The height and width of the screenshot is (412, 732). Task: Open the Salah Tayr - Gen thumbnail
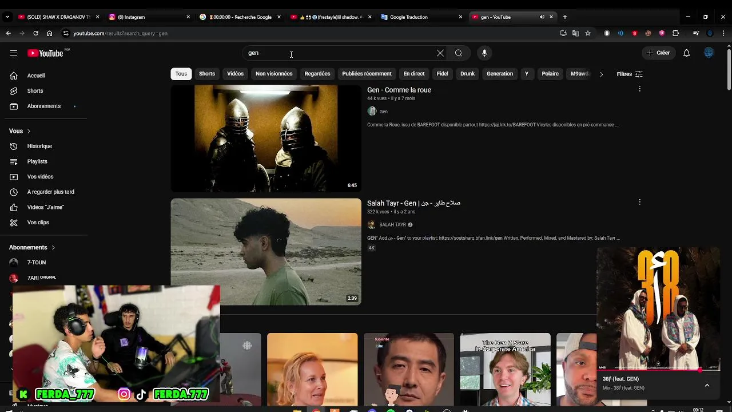click(266, 252)
